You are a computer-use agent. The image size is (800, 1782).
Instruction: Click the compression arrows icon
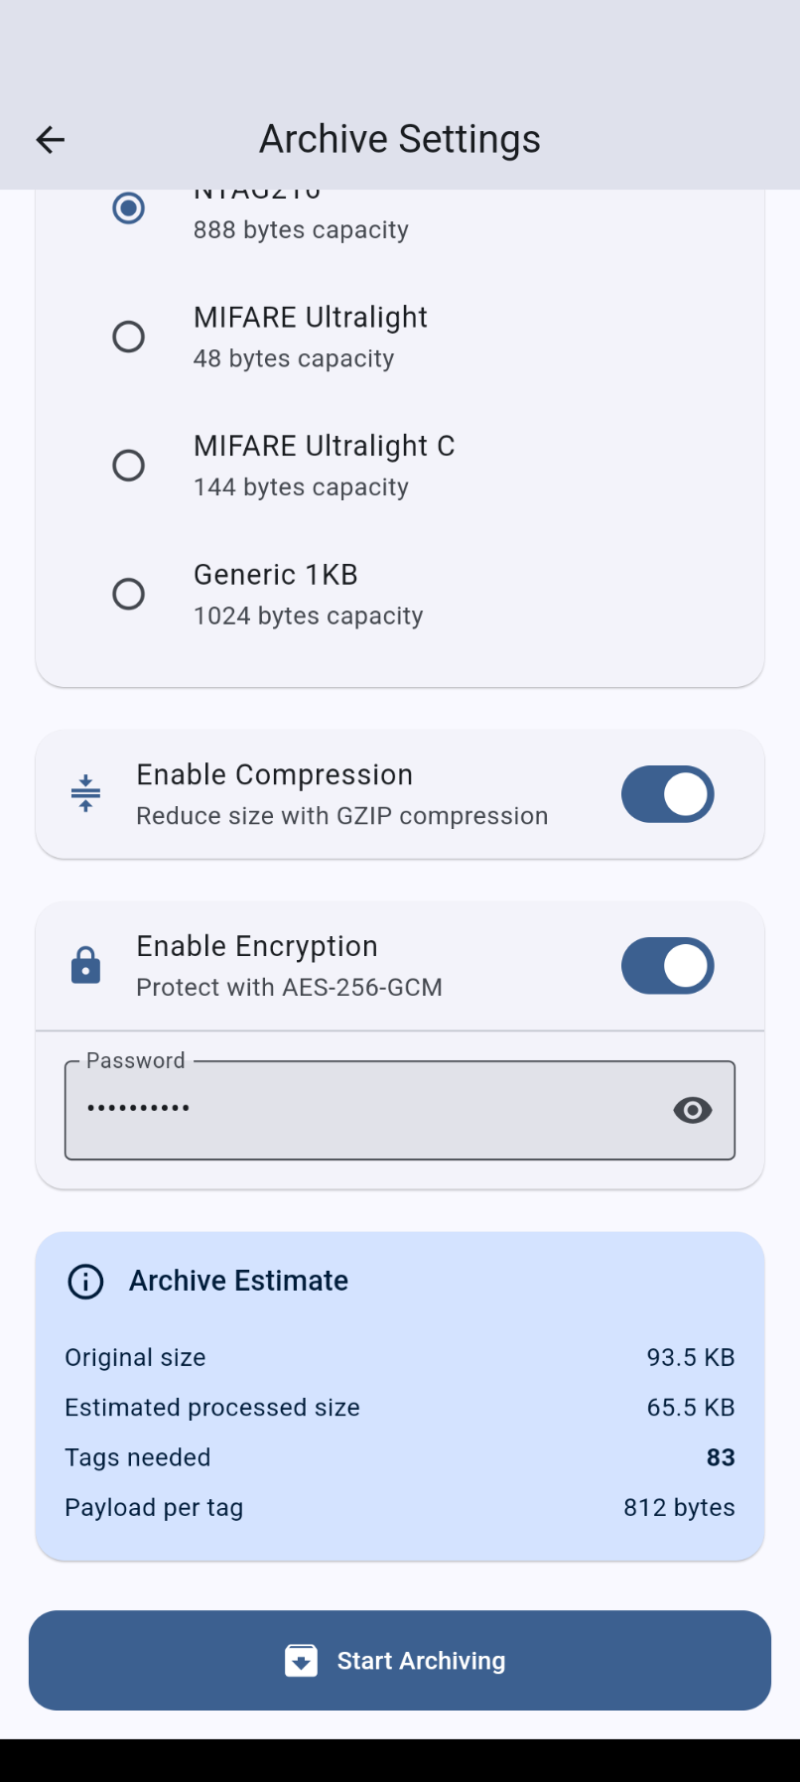(86, 794)
